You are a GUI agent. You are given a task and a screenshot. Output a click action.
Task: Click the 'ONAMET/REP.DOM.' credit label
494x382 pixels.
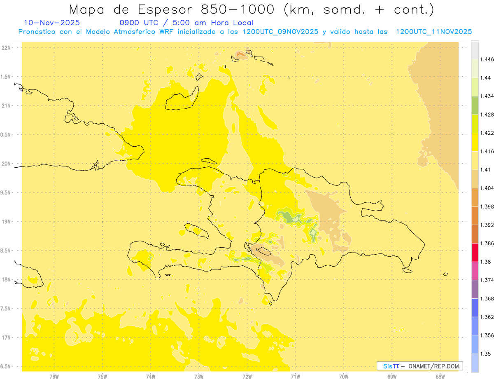pyautogui.click(x=434, y=366)
